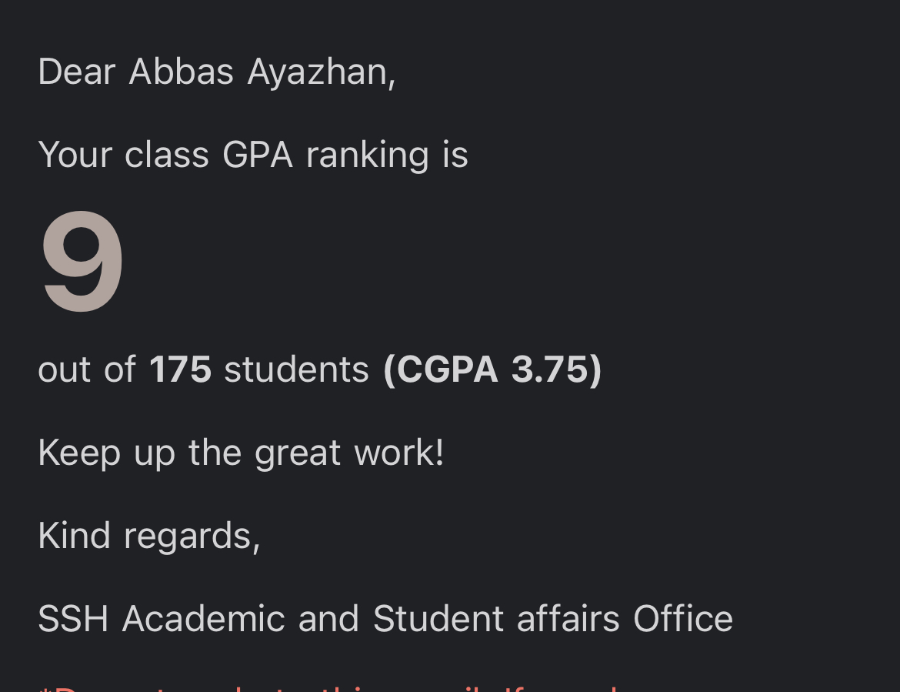Click the word "GPA" in ranking sentence
Image resolution: width=900 pixels, height=692 pixels.
pyautogui.click(x=258, y=155)
